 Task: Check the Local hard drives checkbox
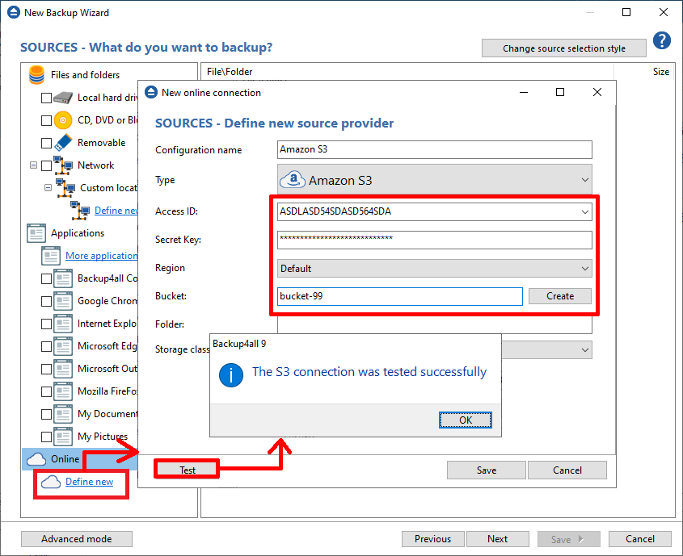pos(46,98)
